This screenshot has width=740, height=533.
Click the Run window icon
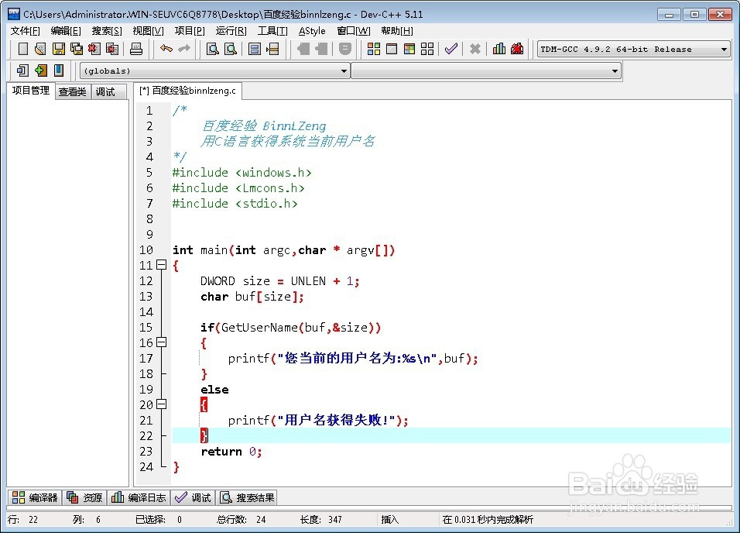coord(392,49)
